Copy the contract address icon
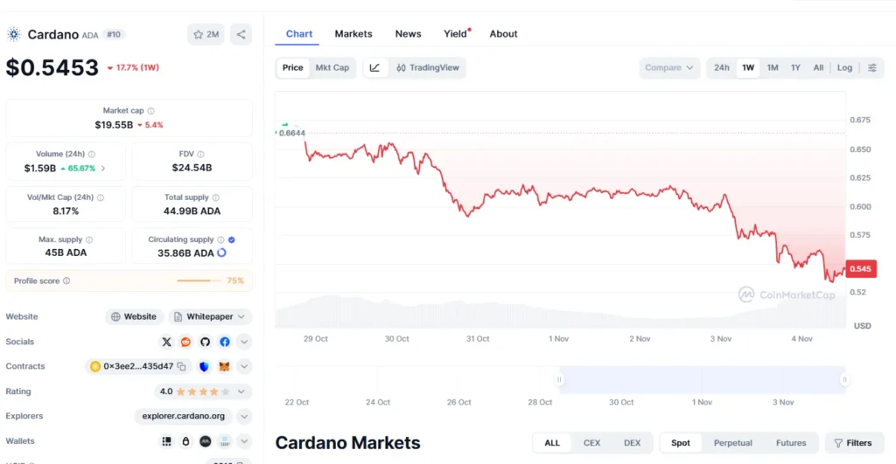Screen dimensions: 896x464 click(x=182, y=367)
